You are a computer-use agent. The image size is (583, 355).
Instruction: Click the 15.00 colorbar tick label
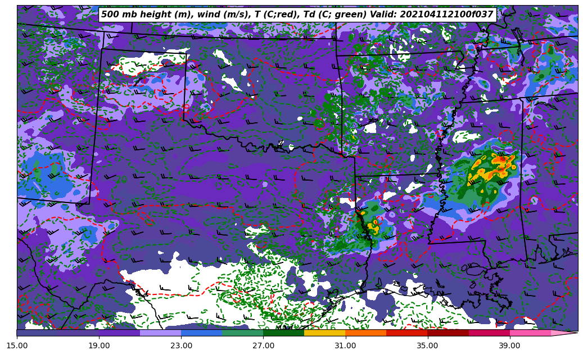pyautogui.click(x=17, y=345)
